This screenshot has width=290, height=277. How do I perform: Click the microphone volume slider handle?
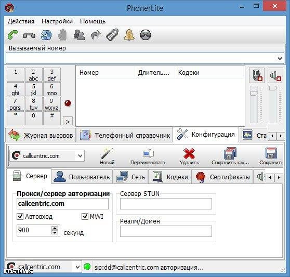pyautogui.click(x=254, y=93)
